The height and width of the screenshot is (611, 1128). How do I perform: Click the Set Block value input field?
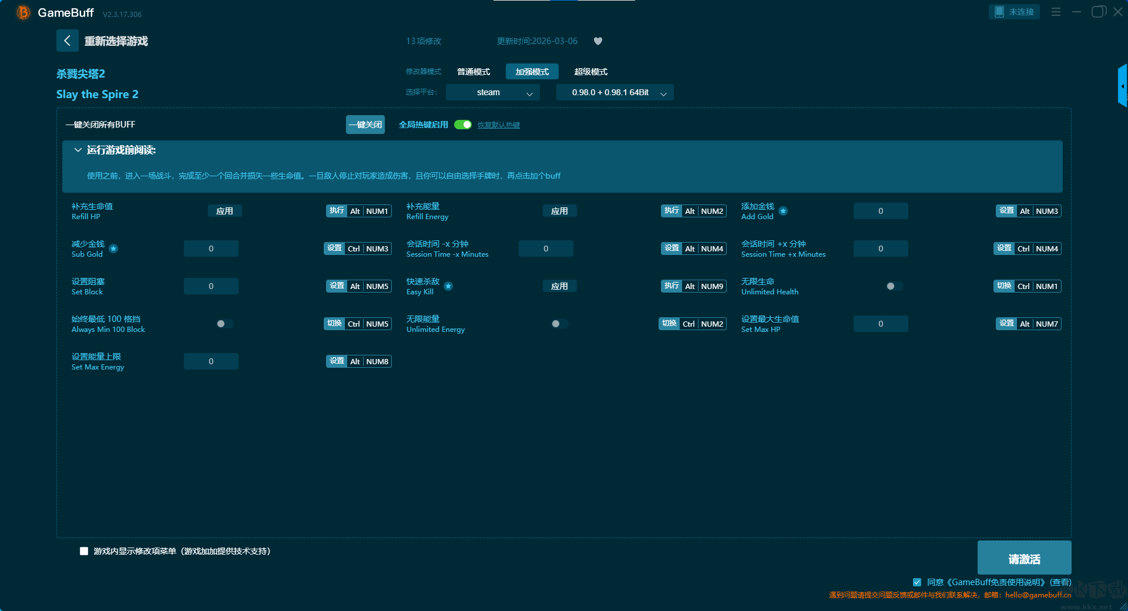coord(211,286)
